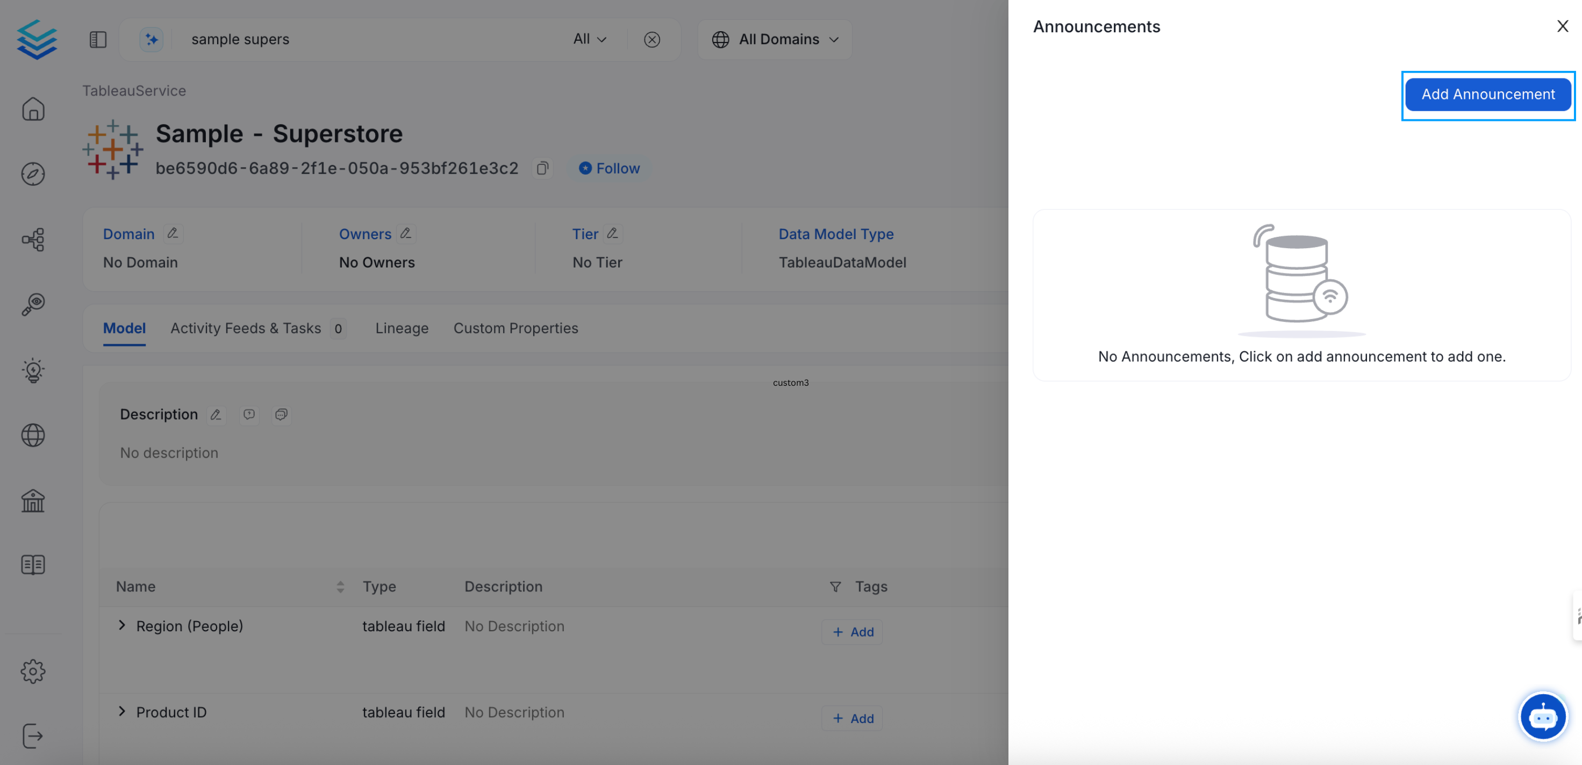
Task: Go to Home in sidebar
Action: (33, 109)
